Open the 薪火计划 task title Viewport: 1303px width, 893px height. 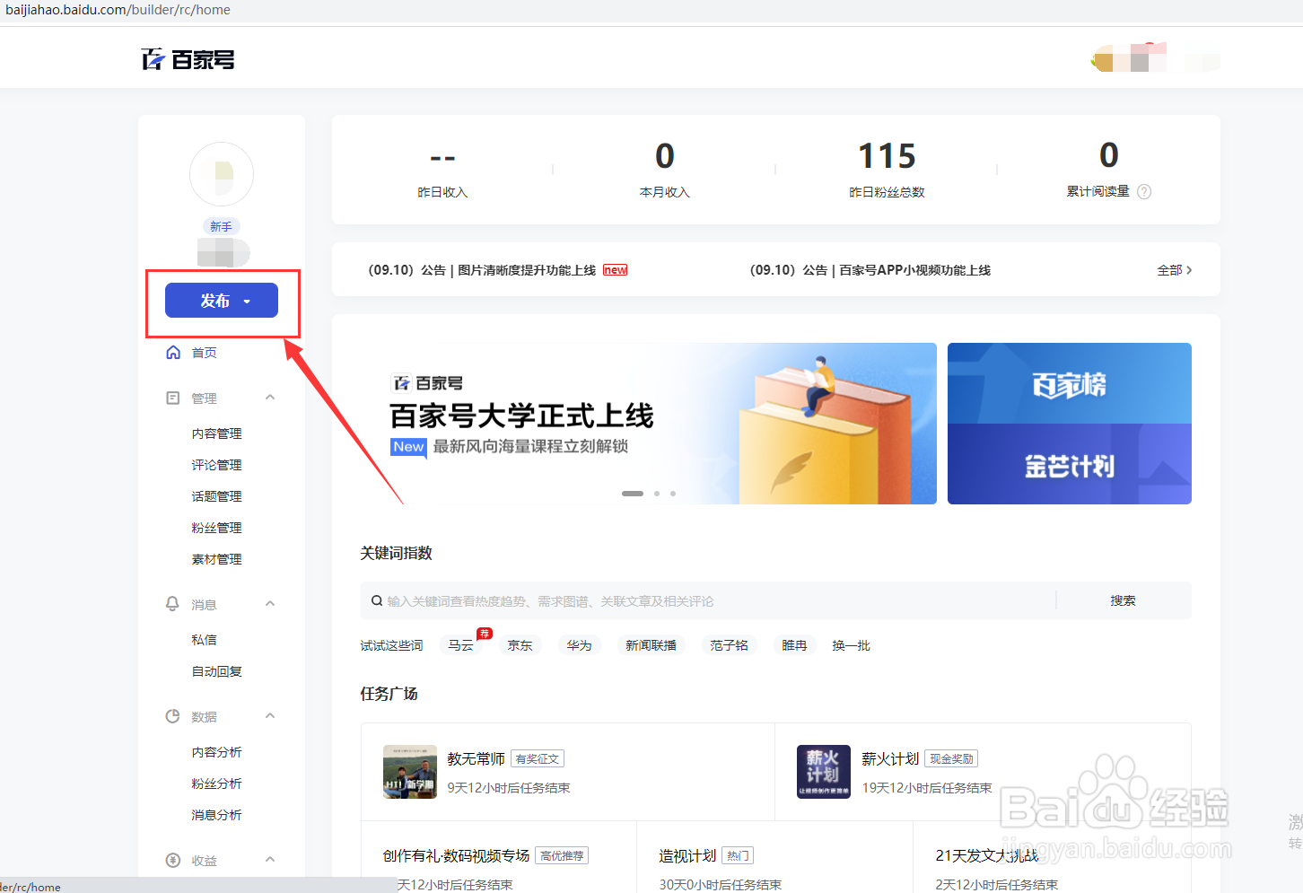click(891, 759)
